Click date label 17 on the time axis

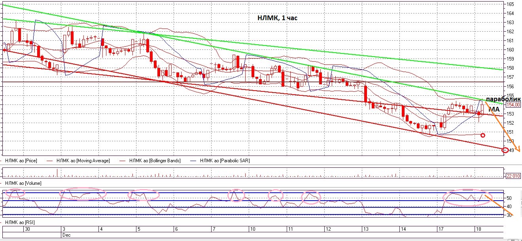click(x=440, y=229)
